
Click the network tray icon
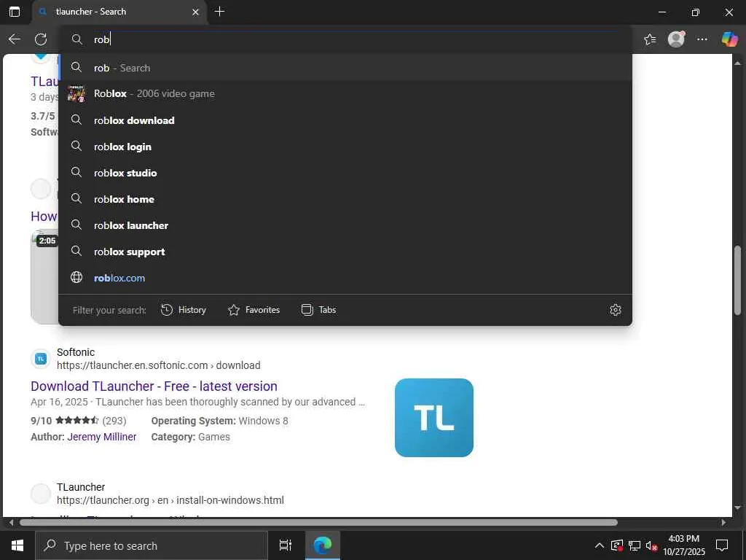[x=635, y=545]
